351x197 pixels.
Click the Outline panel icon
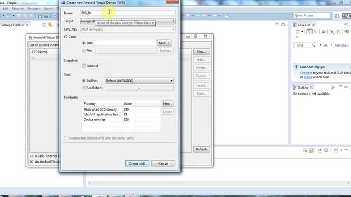295,88
